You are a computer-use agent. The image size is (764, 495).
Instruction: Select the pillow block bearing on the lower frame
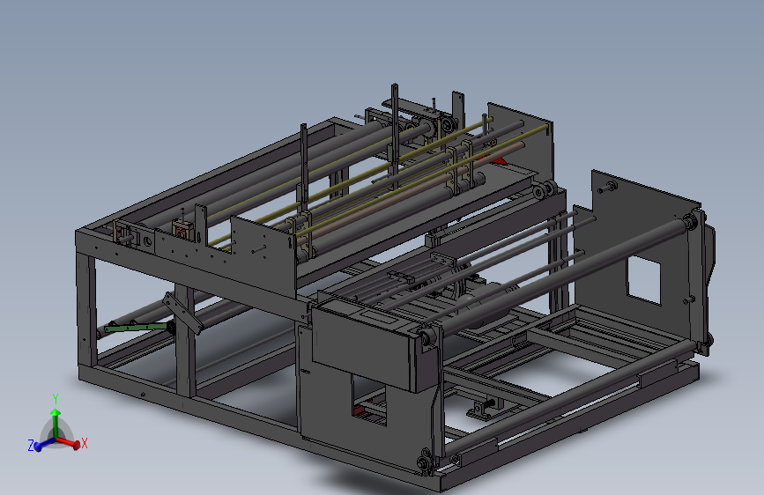tap(482, 410)
